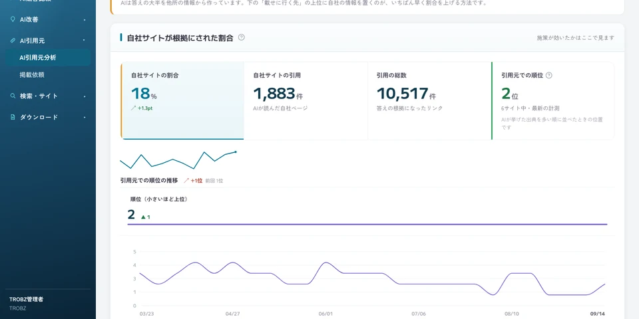Click the 03/23 date on chart axis
This screenshot has width=639, height=319.
click(x=146, y=314)
